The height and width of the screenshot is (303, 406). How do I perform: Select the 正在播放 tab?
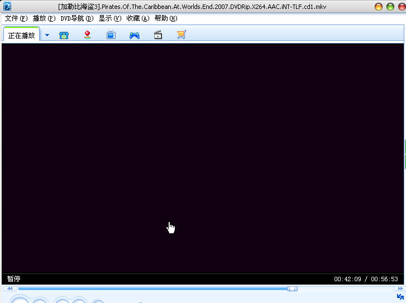coord(21,35)
